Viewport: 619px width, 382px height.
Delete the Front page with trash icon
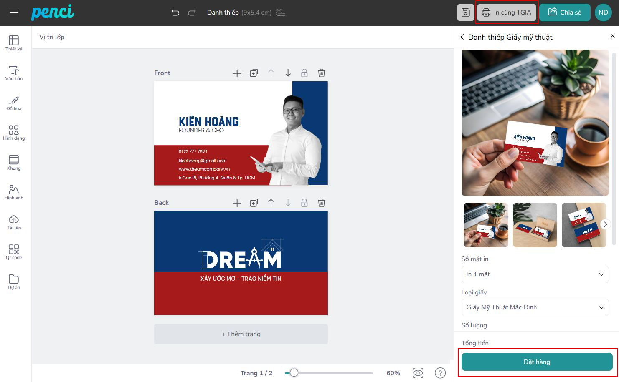tap(321, 73)
